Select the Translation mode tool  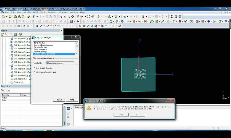pos(73,17)
